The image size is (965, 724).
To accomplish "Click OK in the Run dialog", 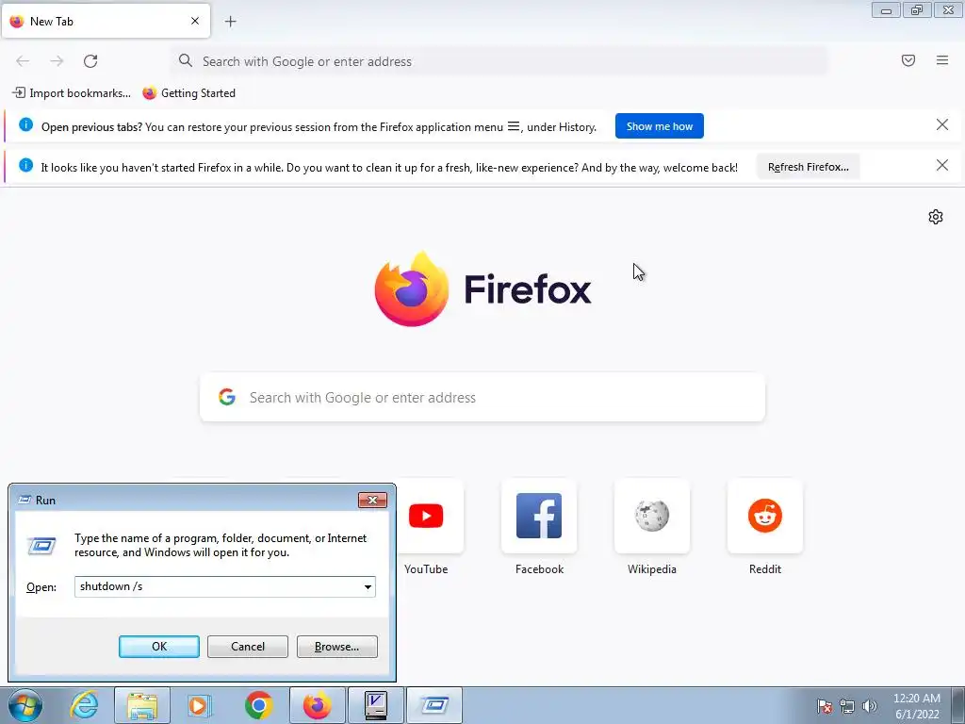I will click(158, 647).
